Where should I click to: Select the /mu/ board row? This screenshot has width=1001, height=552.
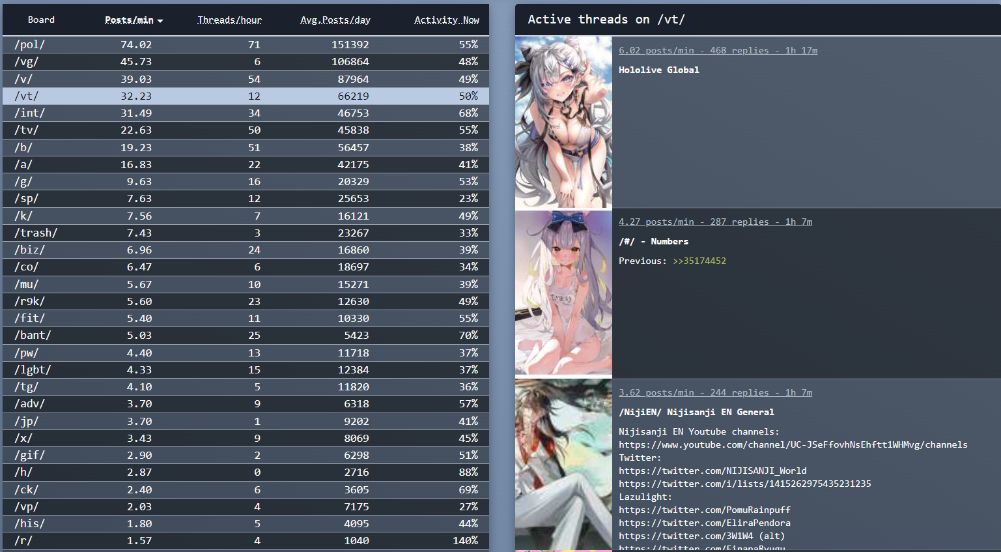246,284
